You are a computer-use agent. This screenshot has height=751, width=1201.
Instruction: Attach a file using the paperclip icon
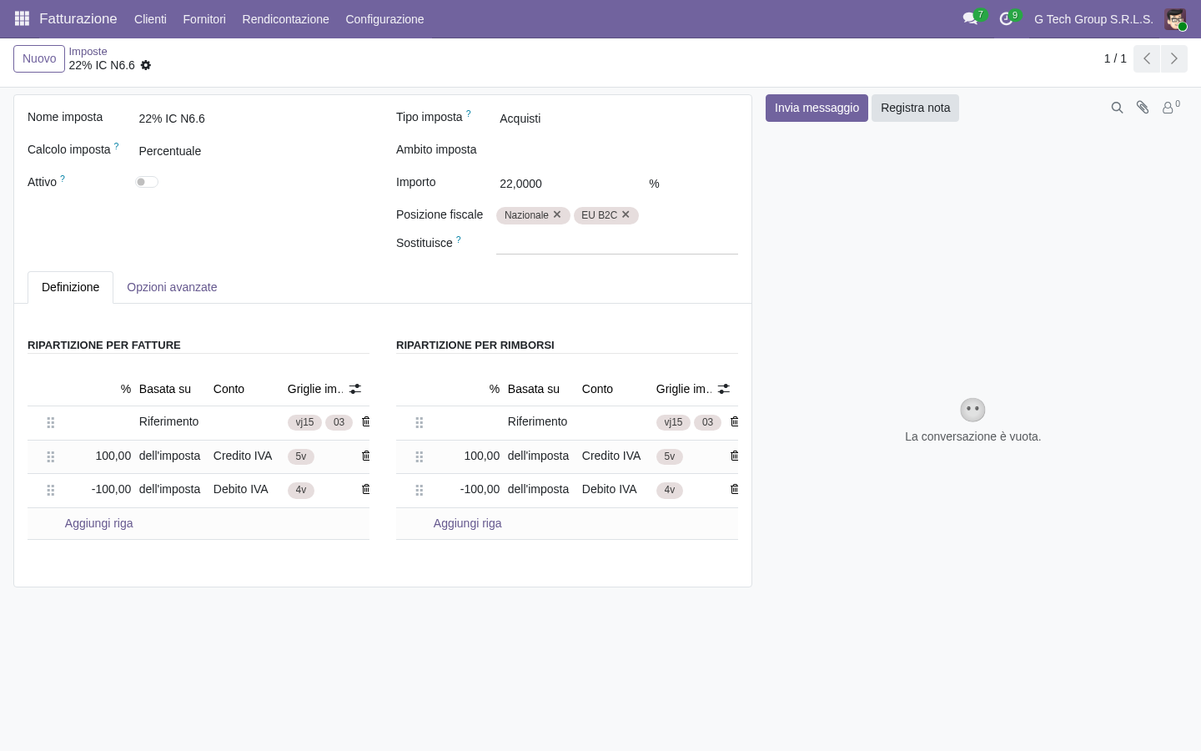click(x=1143, y=108)
